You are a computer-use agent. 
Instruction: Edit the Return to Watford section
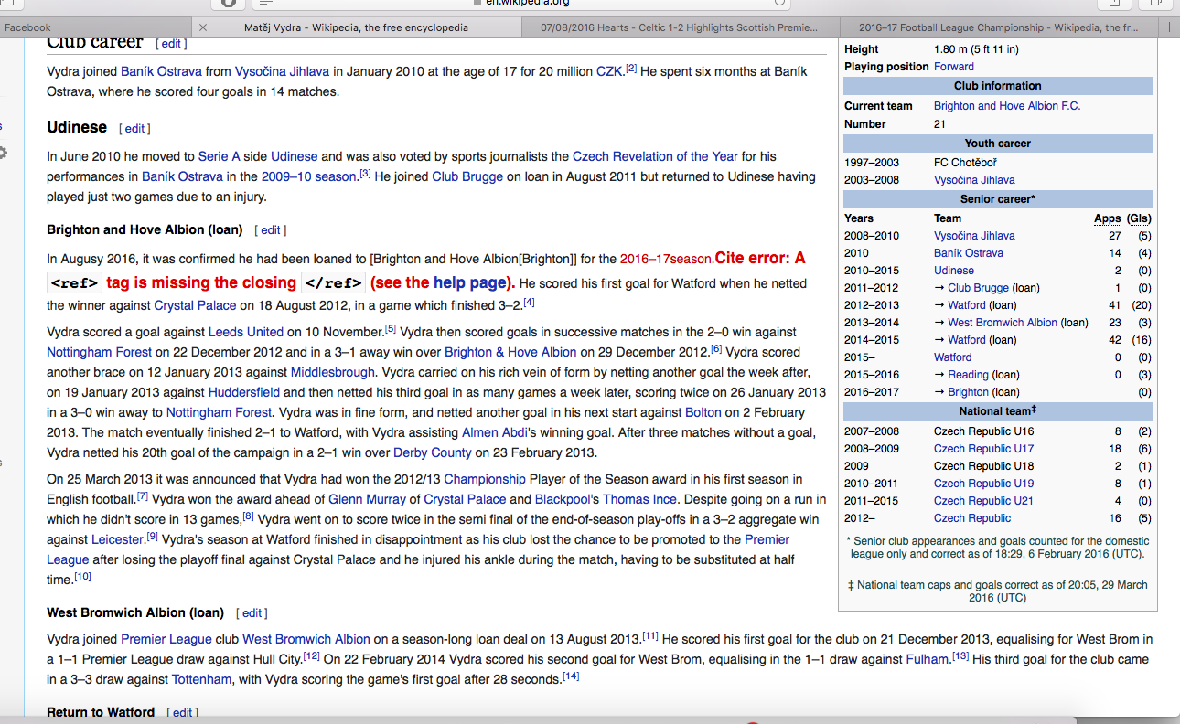click(182, 713)
